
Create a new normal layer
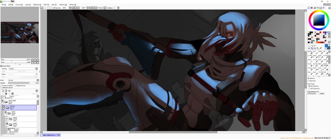[x=3, y=91]
